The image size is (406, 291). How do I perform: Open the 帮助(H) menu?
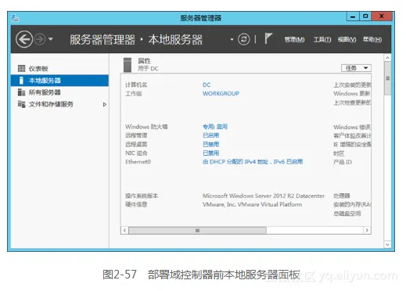[372, 40]
